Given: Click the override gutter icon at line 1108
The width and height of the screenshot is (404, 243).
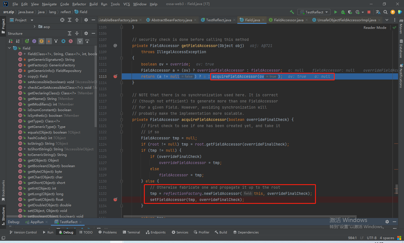Looking at the screenshot, I should 115,46.
